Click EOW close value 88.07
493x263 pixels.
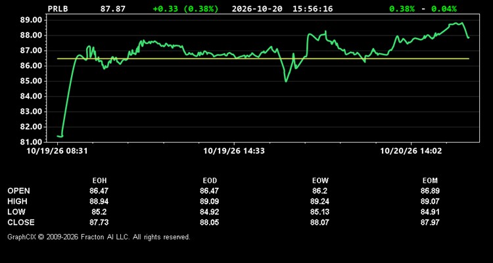319,222
